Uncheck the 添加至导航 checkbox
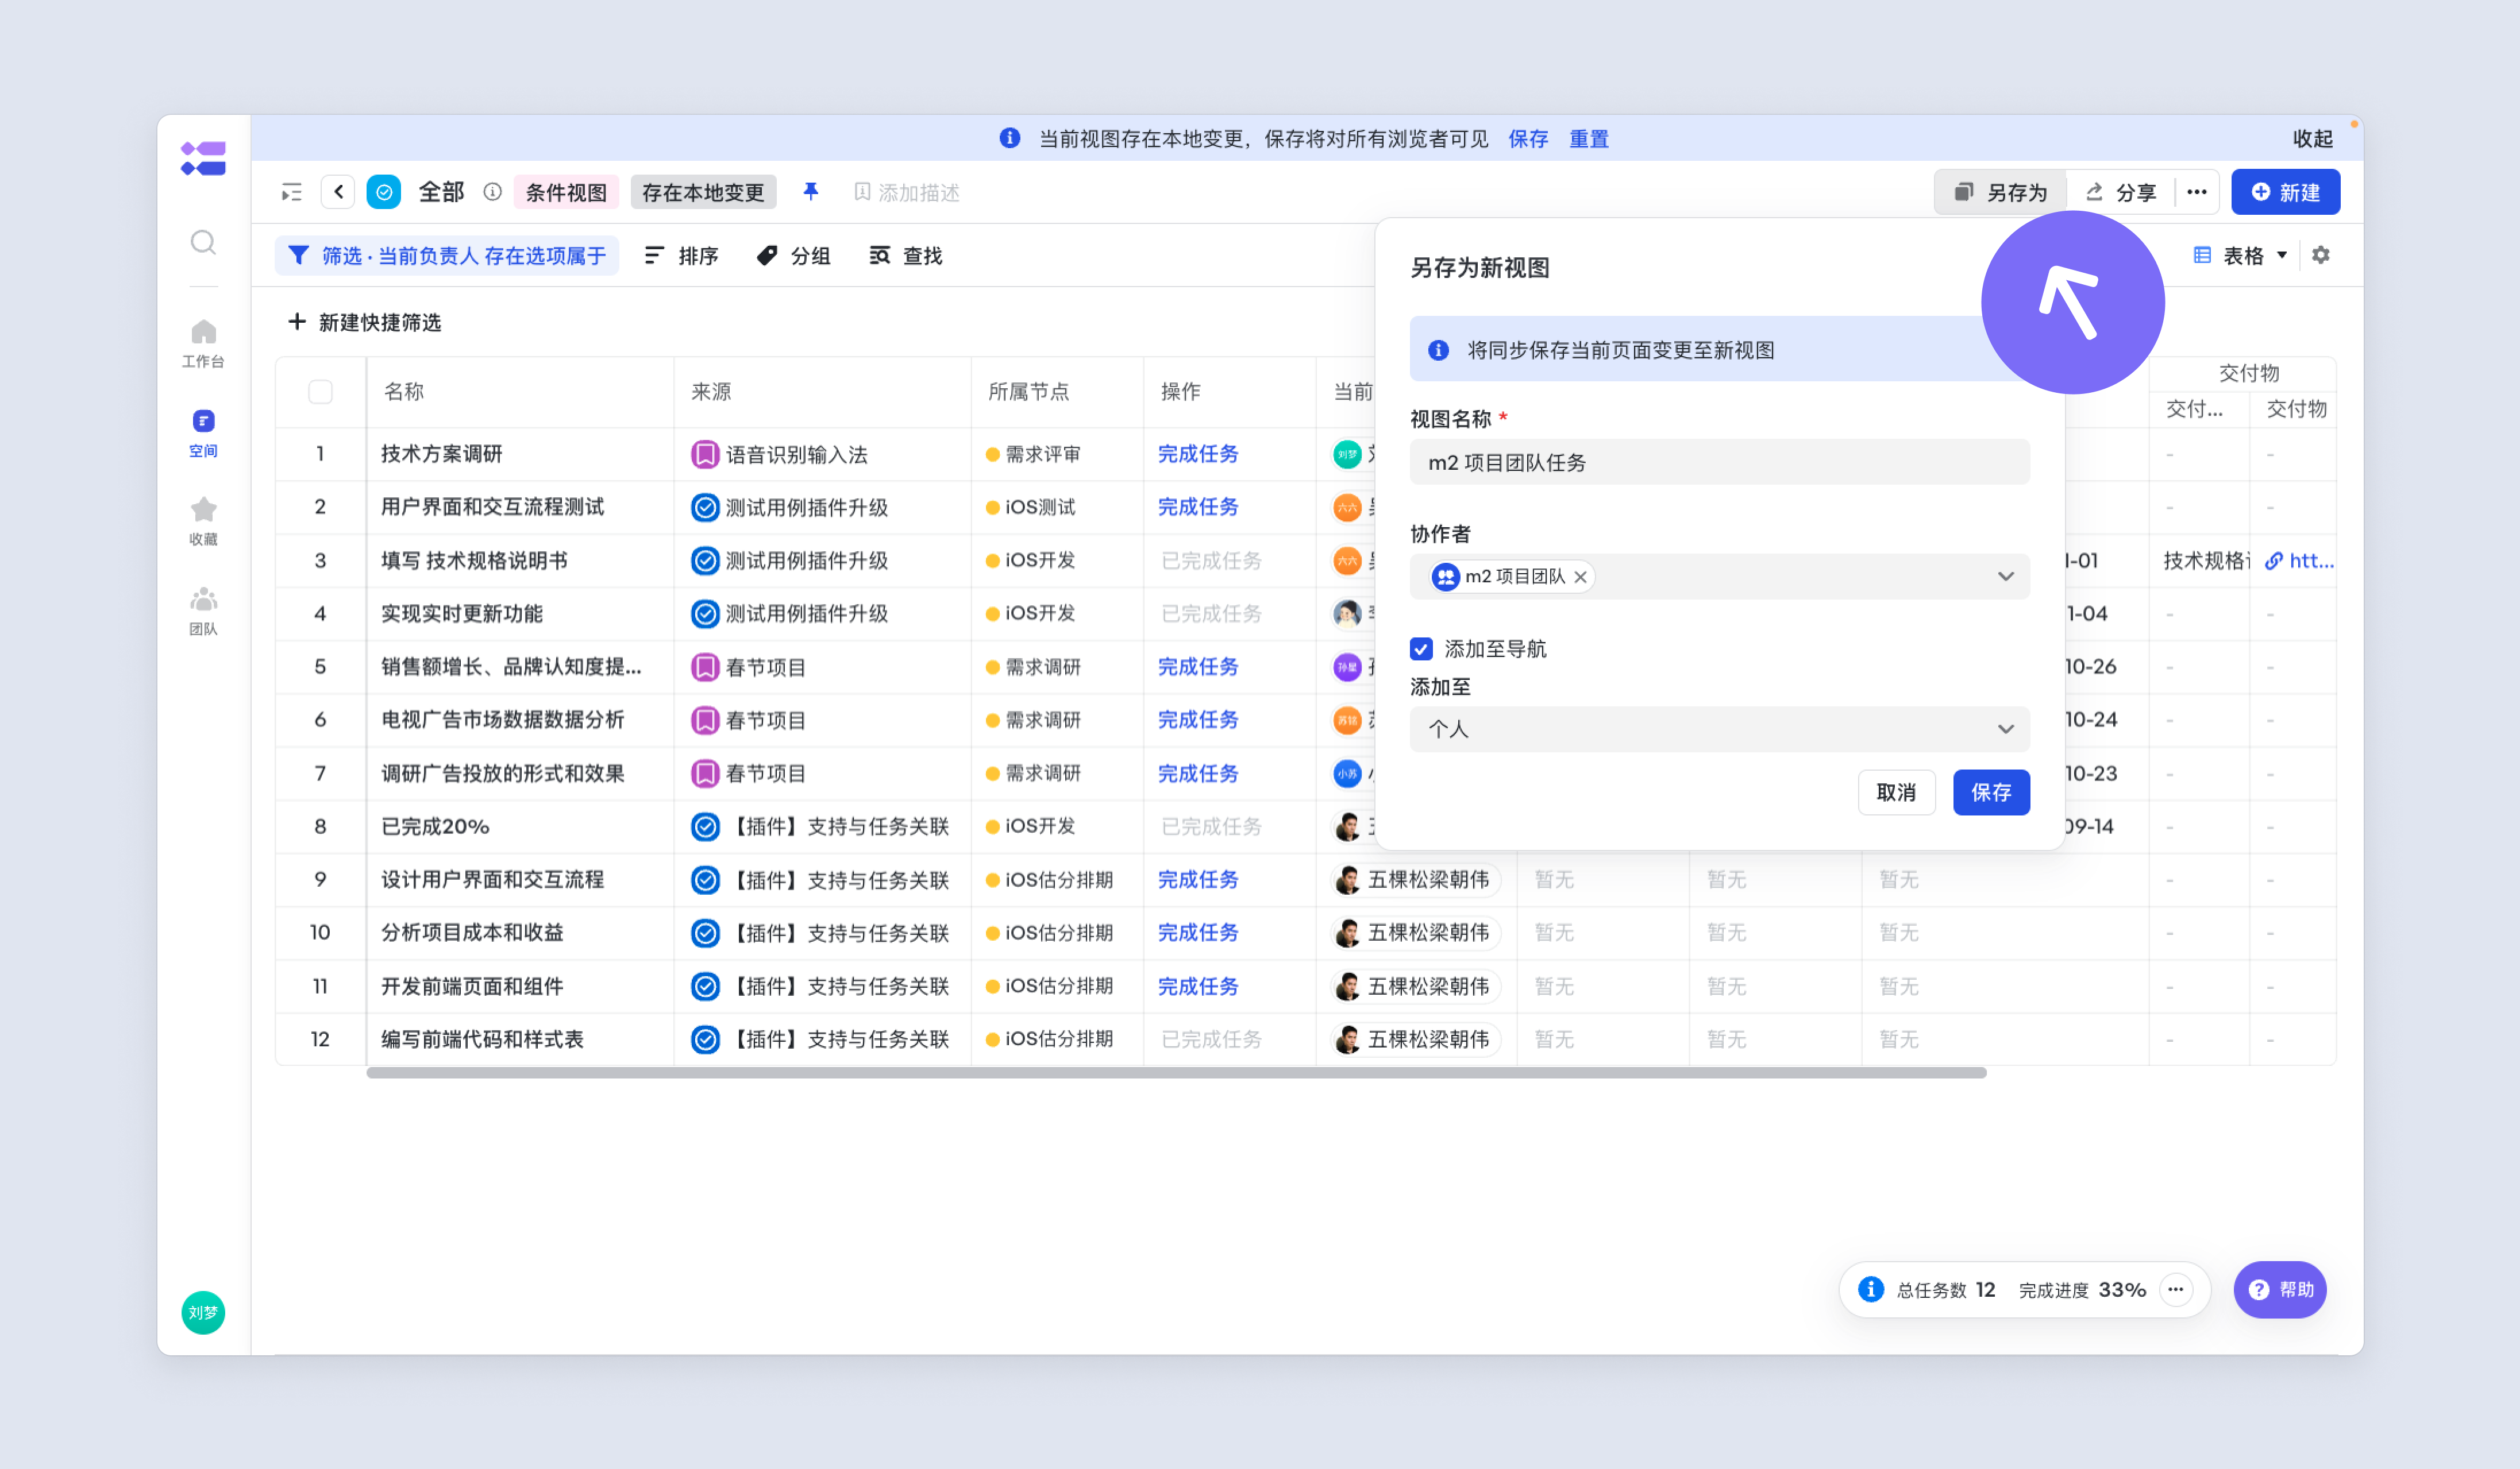The height and width of the screenshot is (1469, 2520). [x=1421, y=648]
